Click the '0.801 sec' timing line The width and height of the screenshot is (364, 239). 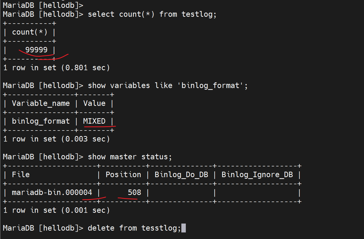coord(56,68)
